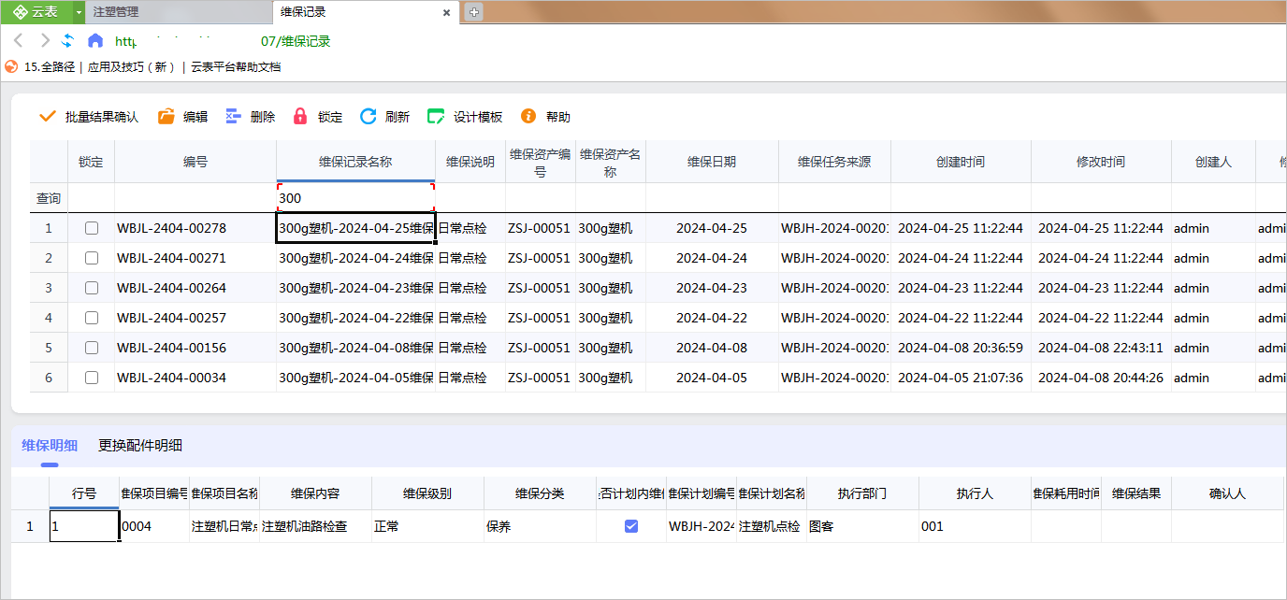Image resolution: width=1287 pixels, height=600 pixels.
Task: Click the 执行人 column header
Action: pyautogui.click(x=975, y=493)
